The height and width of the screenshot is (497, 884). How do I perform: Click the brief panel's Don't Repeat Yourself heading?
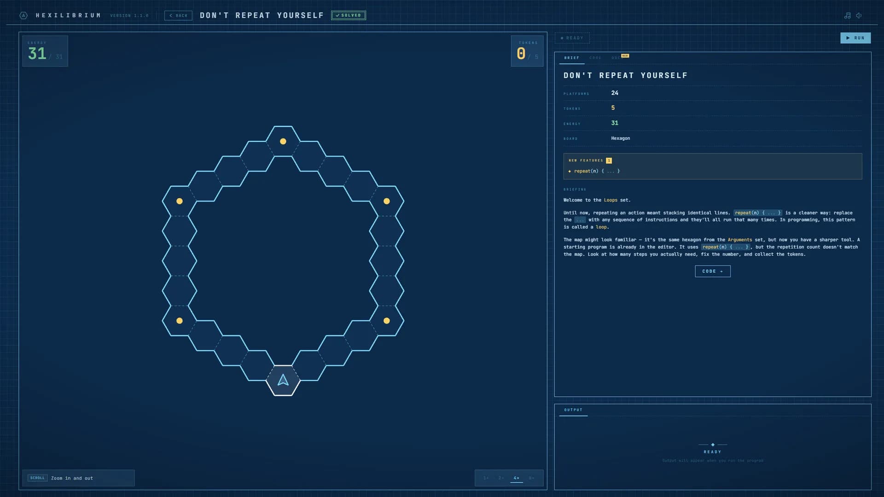625,75
